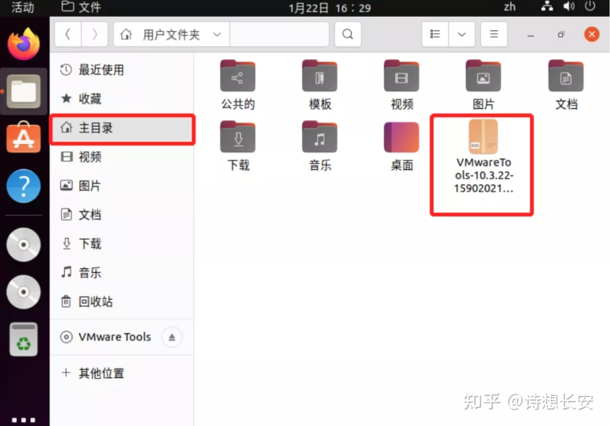This screenshot has height=426, width=610.
Task: Select the 收藏 starred items entry
Action: tap(89, 99)
